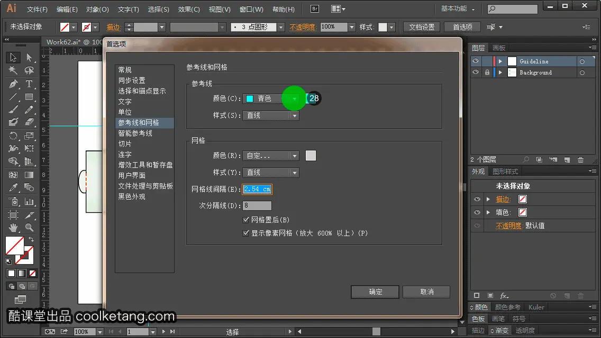Select the Rectangle tool
This screenshot has height=338, width=601.
29,97
